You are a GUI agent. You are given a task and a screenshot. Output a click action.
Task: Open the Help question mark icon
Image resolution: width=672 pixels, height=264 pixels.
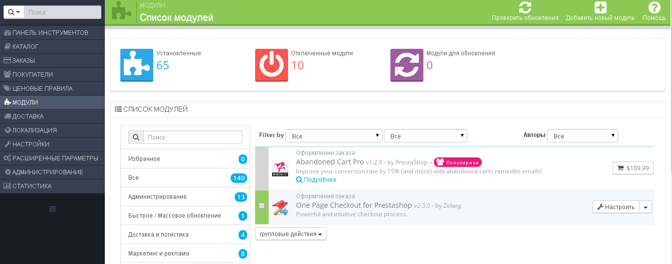[654, 7]
